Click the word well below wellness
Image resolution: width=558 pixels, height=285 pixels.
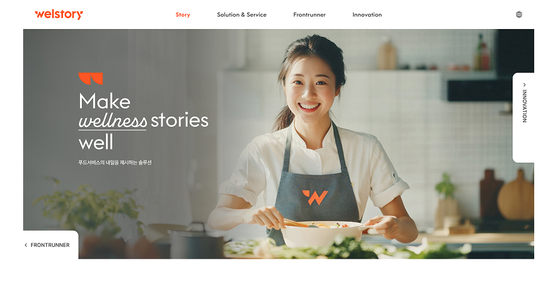96,142
